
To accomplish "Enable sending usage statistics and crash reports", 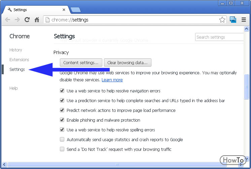I will (x=62, y=139).
